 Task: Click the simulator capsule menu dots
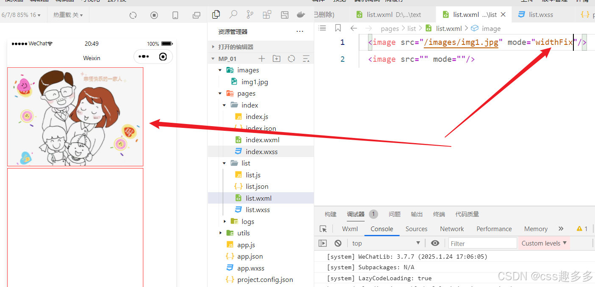click(x=144, y=57)
